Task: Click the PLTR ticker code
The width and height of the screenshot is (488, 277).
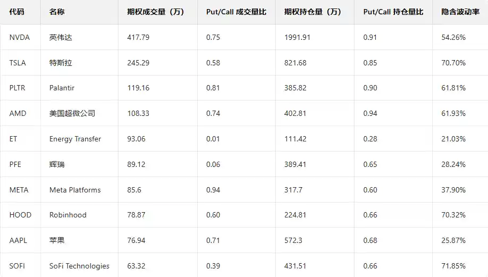Action: point(18,88)
